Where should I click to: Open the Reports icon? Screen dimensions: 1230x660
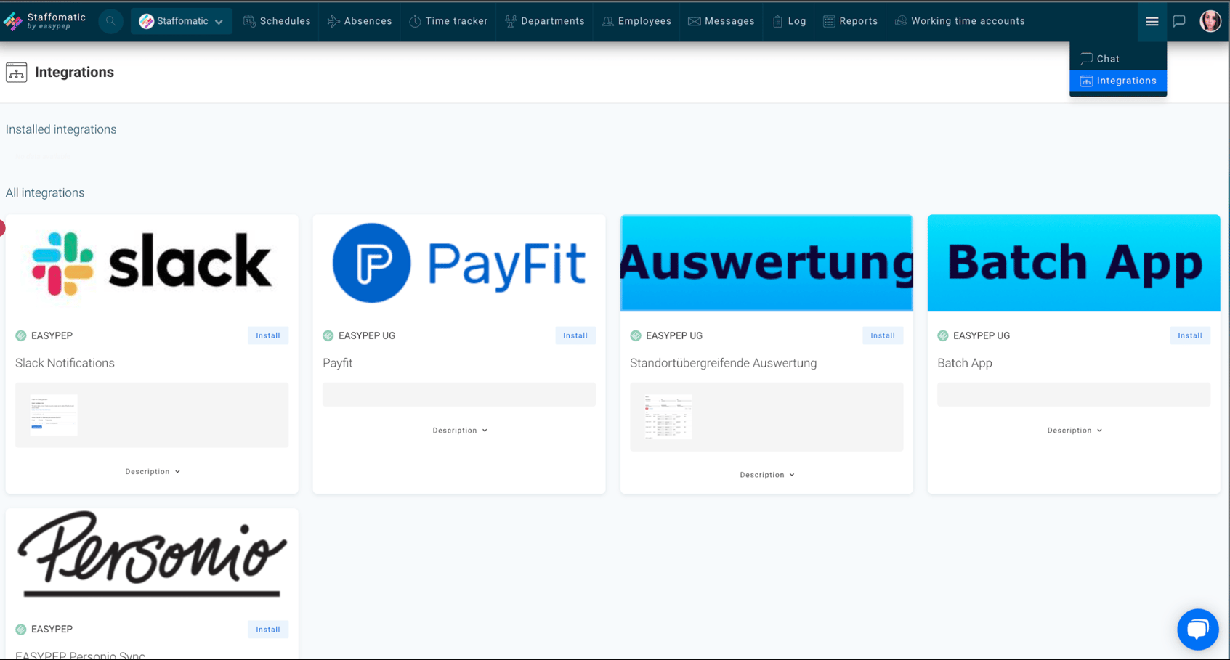pyautogui.click(x=828, y=21)
